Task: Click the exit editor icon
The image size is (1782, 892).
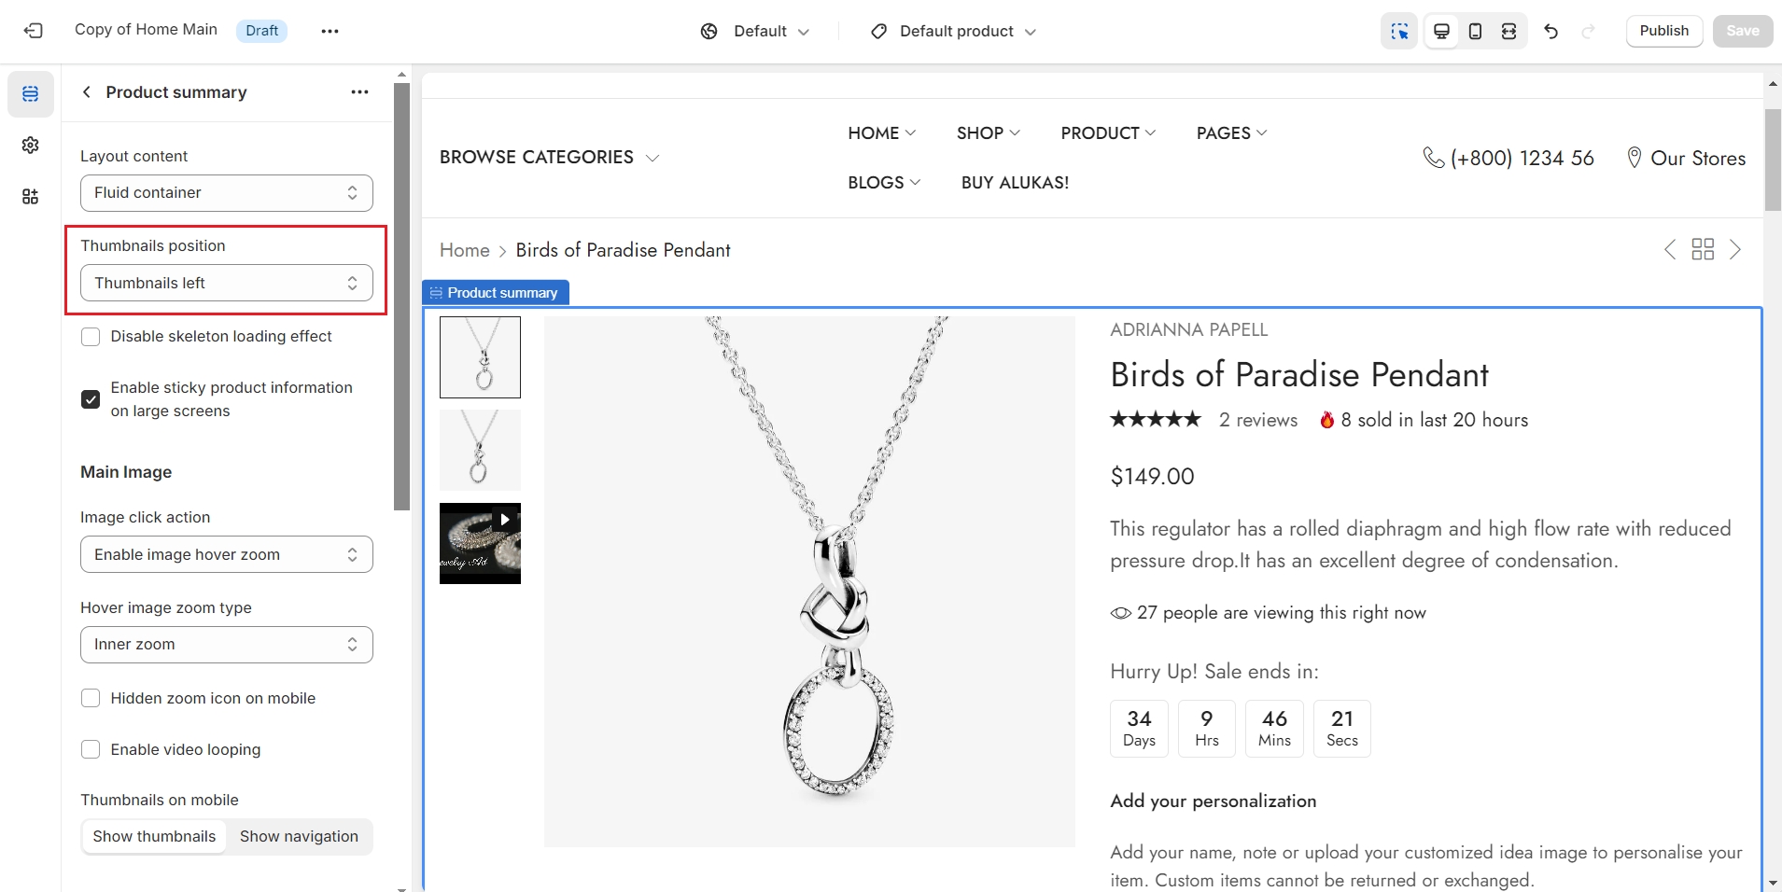Action: coord(34,31)
